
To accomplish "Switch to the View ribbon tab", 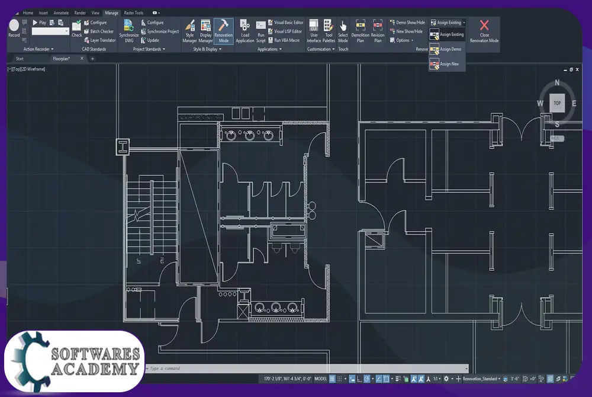I will pos(95,13).
